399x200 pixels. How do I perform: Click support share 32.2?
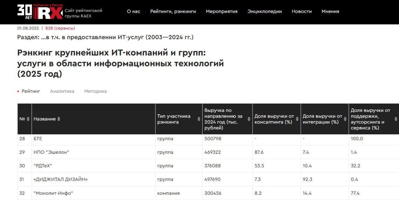coord(355,166)
